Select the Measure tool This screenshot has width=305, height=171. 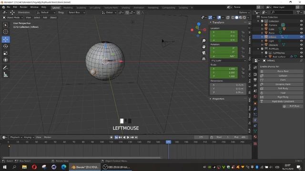pyautogui.click(x=5, y=75)
